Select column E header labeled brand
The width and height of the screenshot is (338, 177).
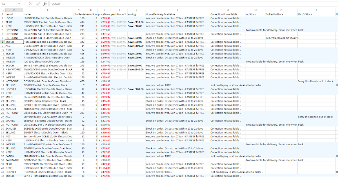point(14,10)
